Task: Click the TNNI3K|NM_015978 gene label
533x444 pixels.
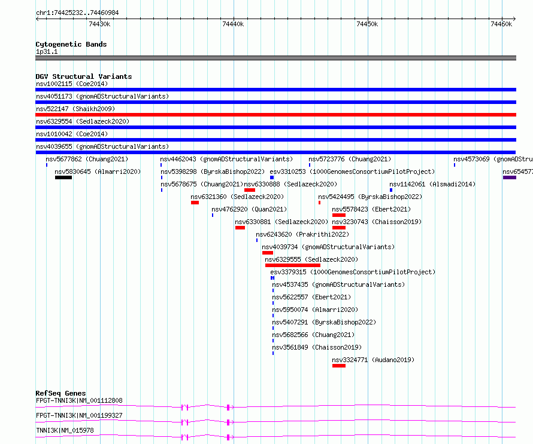Action: pos(65,430)
